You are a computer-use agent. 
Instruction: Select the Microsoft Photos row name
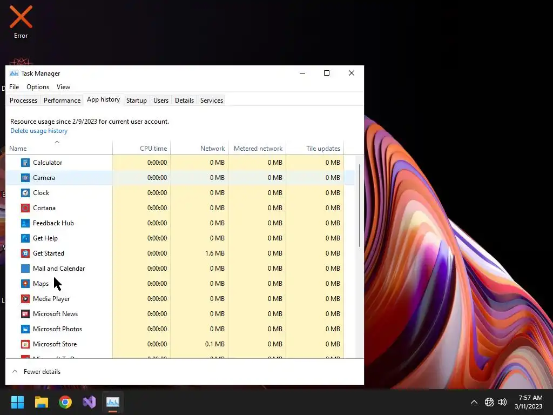click(x=57, y=329)
